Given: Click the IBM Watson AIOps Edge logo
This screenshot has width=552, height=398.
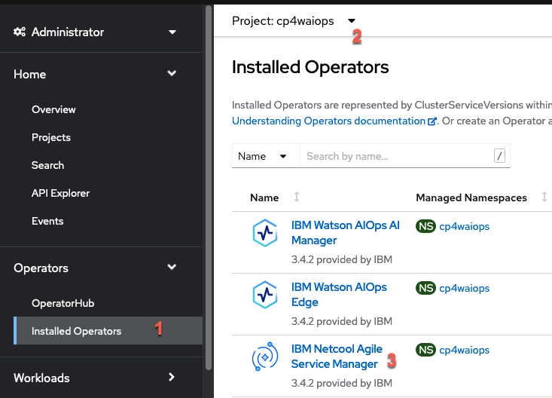Looking at the screenshot, I should pos(265,295).
